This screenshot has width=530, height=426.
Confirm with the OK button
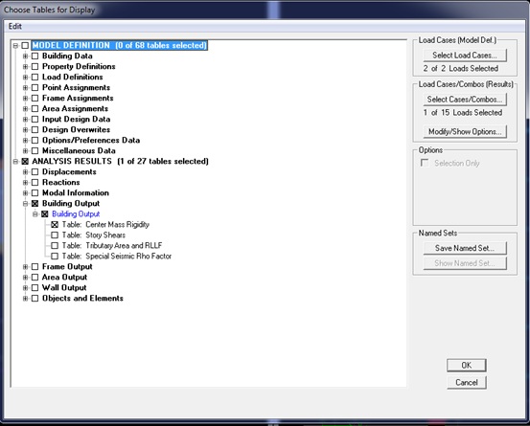[x=467, y=366]
